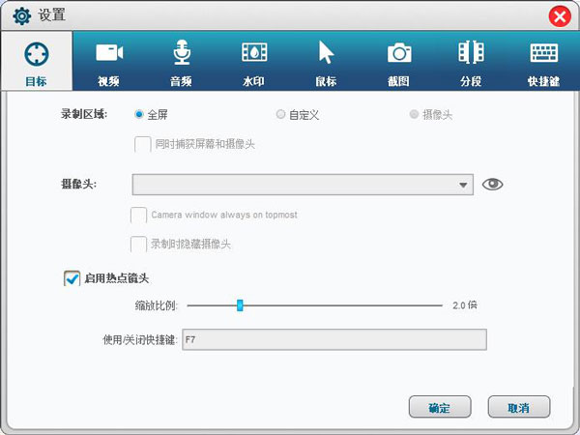Click the 缩放比例 zoom slider handle

[240, 305]
